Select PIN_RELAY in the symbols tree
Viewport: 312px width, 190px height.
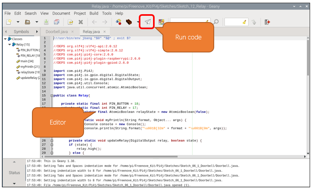point(30,56)
